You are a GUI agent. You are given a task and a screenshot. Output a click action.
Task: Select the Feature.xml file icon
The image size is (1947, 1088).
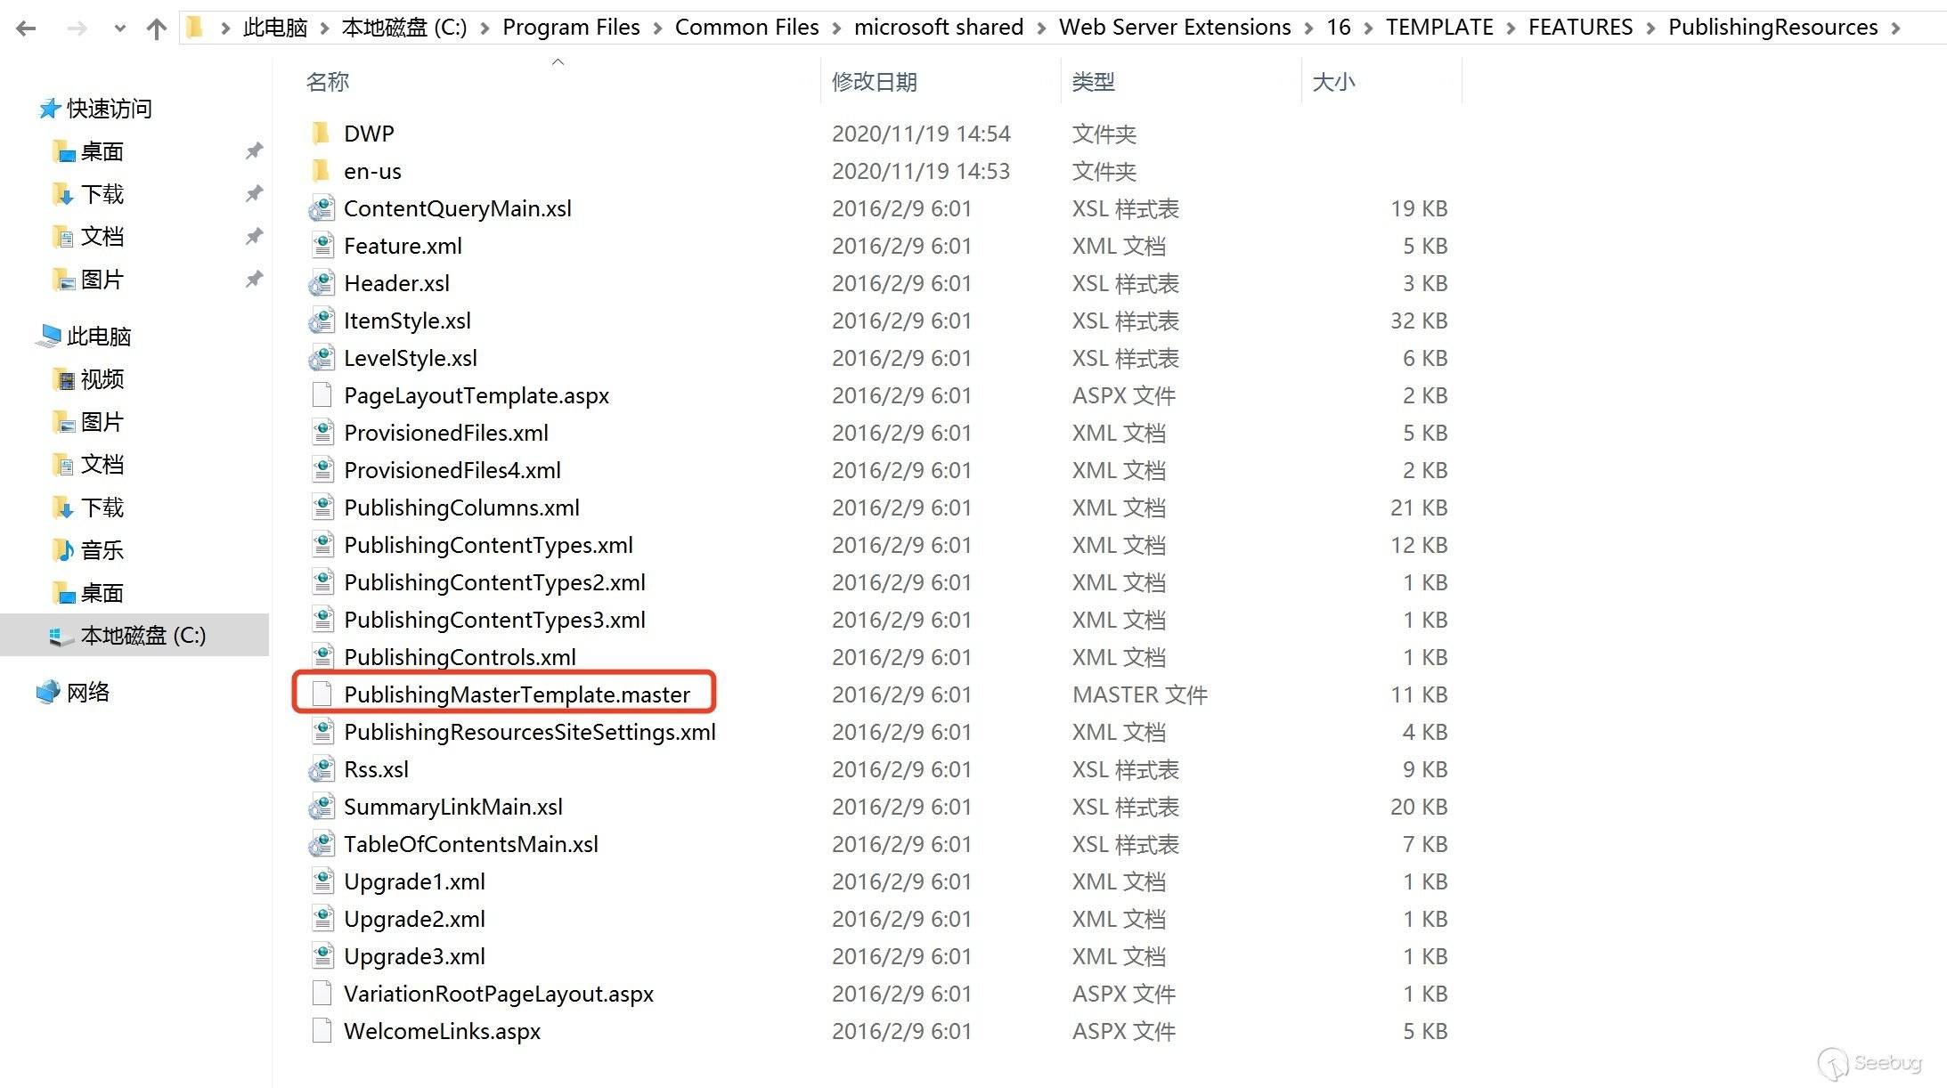click(322, 247)
